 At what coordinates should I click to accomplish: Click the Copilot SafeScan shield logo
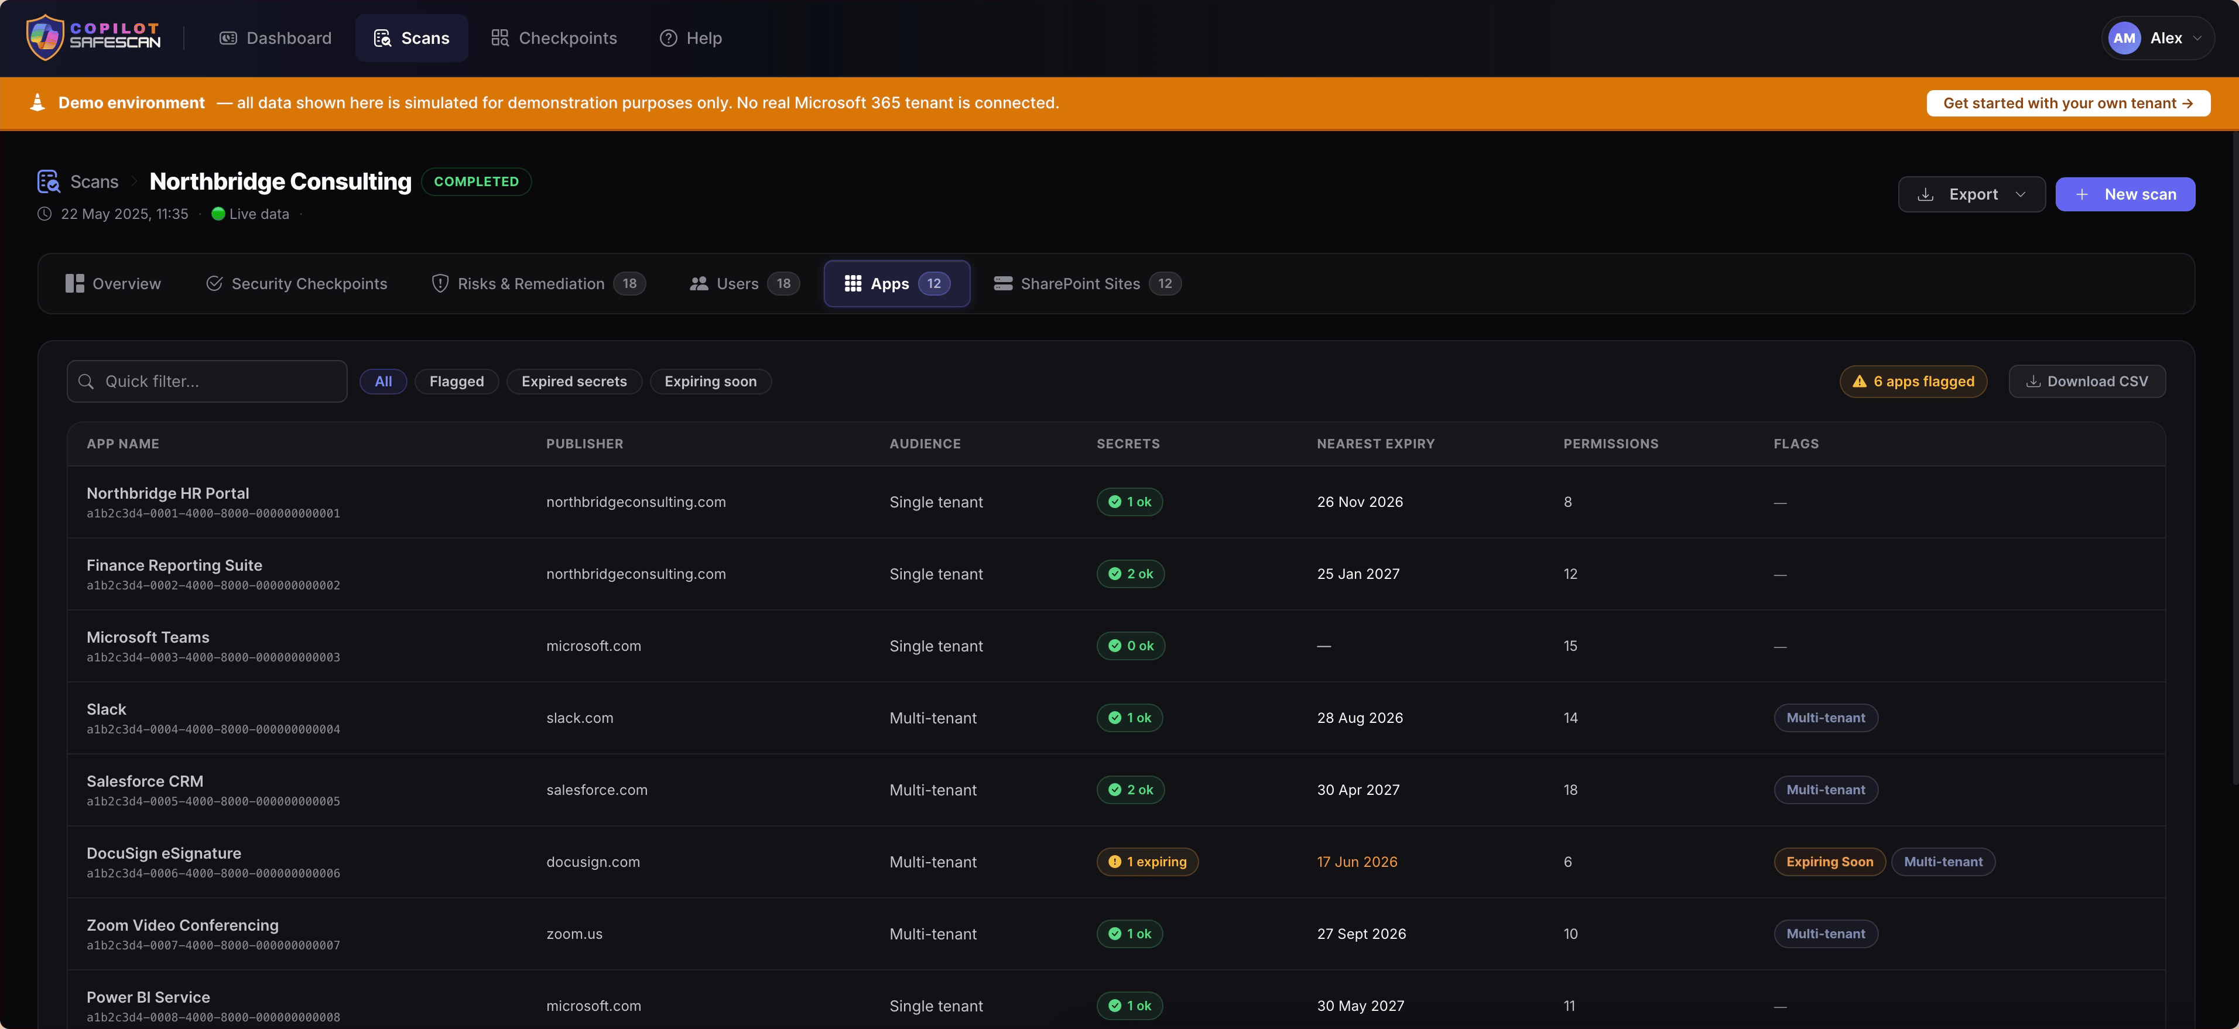[45, 37]
